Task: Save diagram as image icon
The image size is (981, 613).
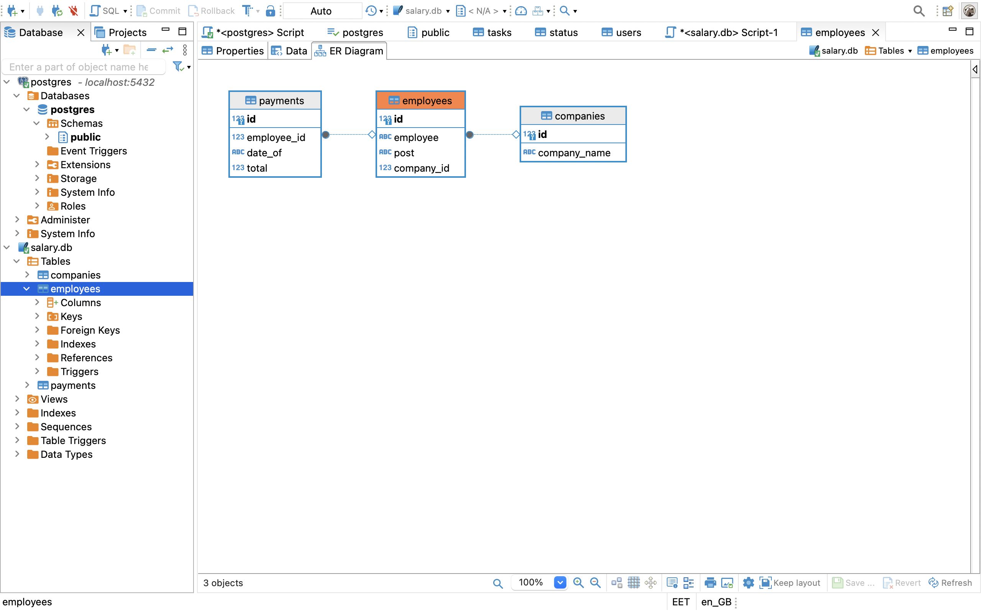Action: tap(727, 583)
